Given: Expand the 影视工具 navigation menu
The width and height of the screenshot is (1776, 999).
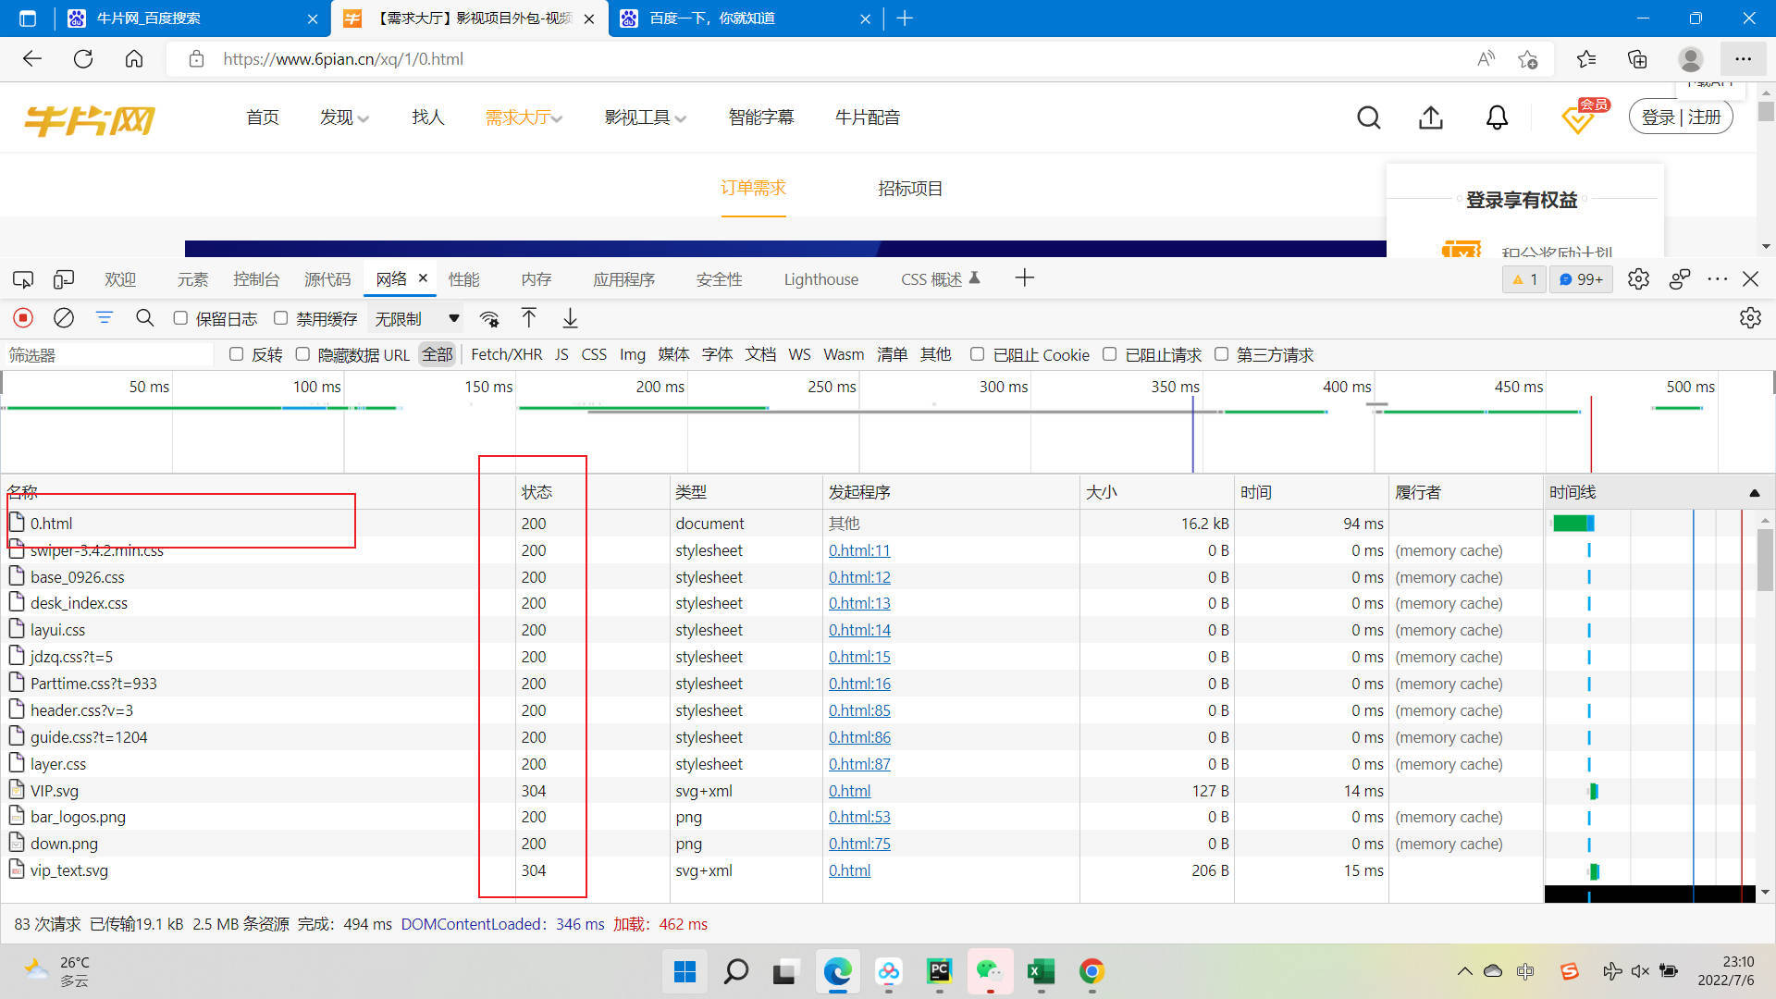Looking at the screenshot, I should [x=645, y=117].
